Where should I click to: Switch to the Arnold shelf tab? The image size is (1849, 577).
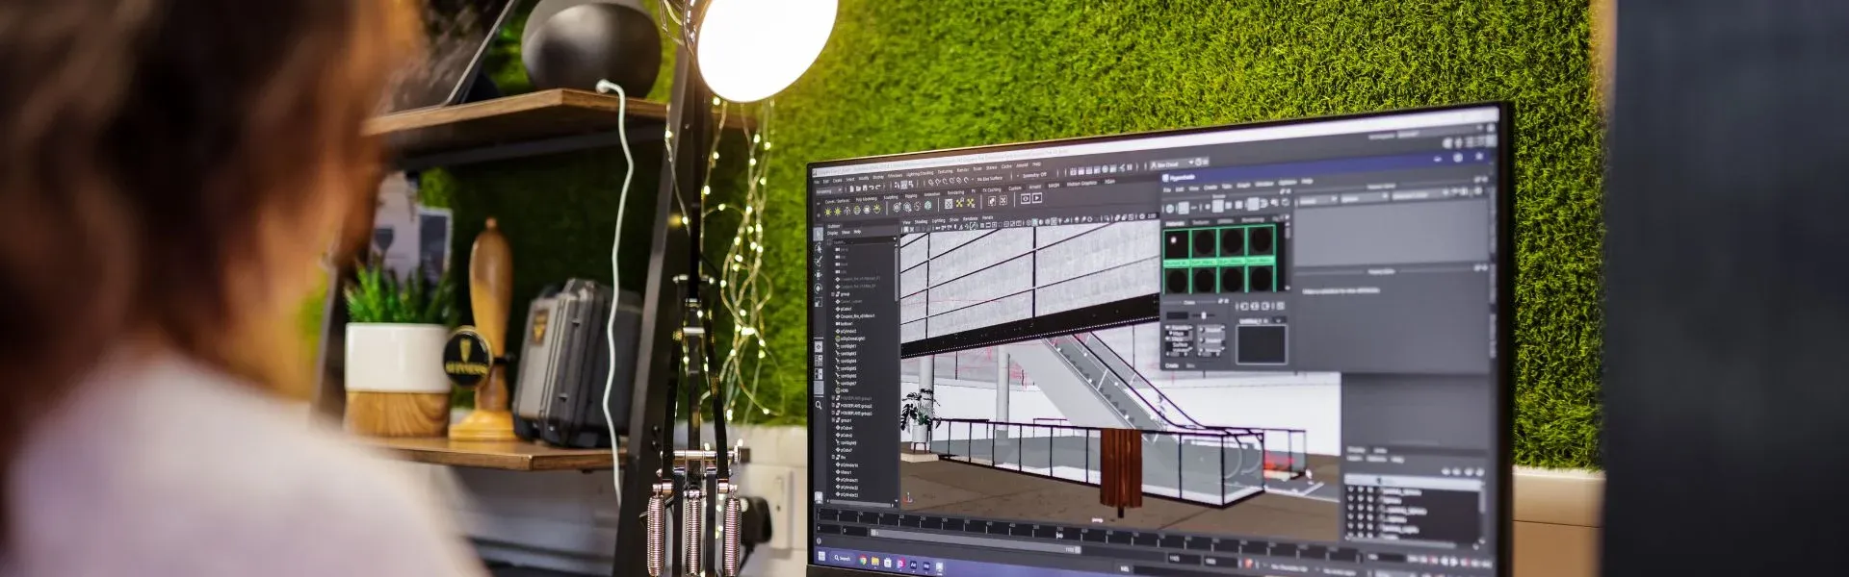click(x=1035, y=187)
